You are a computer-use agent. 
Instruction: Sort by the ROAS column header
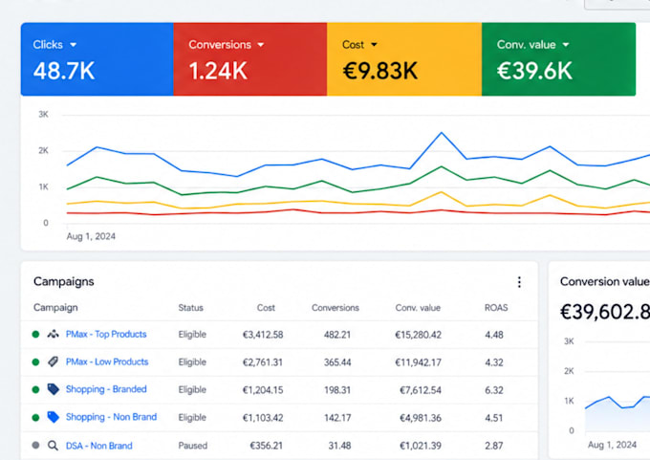coord(496,308)
